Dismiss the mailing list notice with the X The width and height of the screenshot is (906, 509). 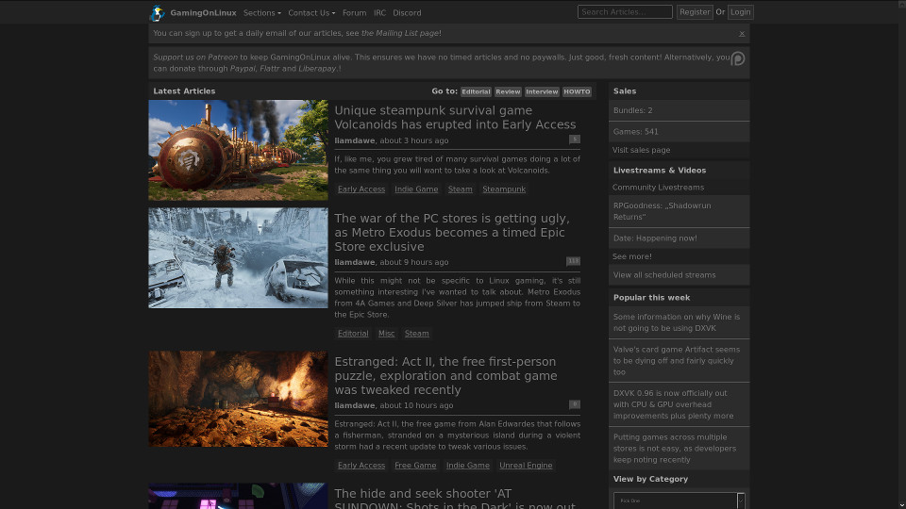point(742,34)
